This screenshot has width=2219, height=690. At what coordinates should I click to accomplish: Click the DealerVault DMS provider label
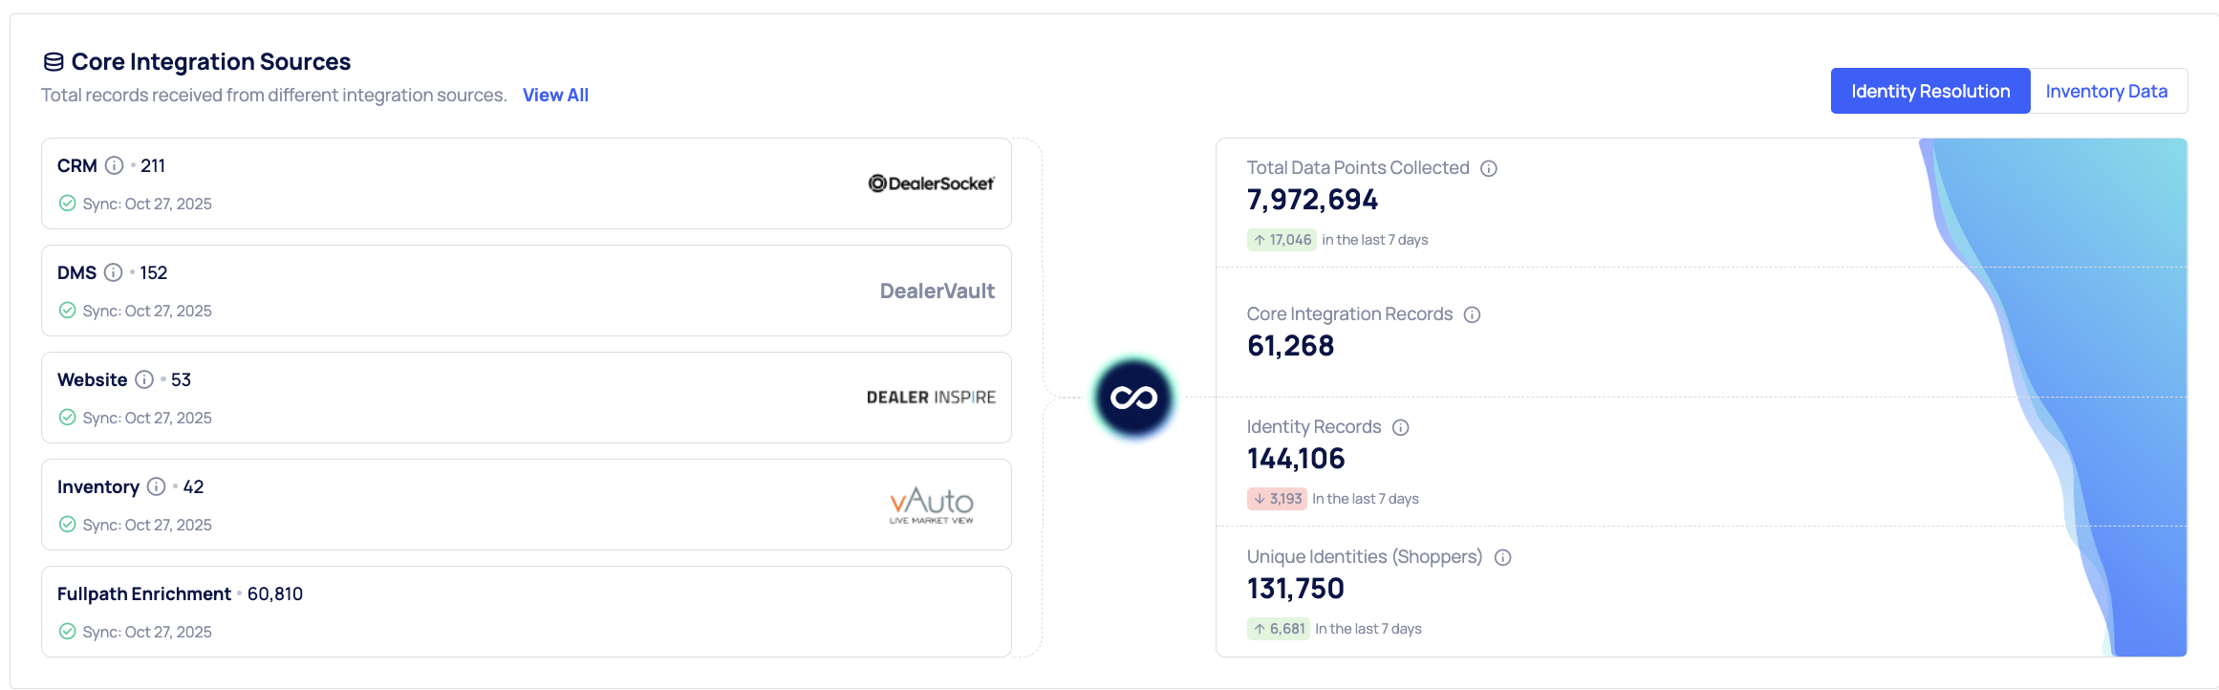pyautogui.click(x=937, y=291)
